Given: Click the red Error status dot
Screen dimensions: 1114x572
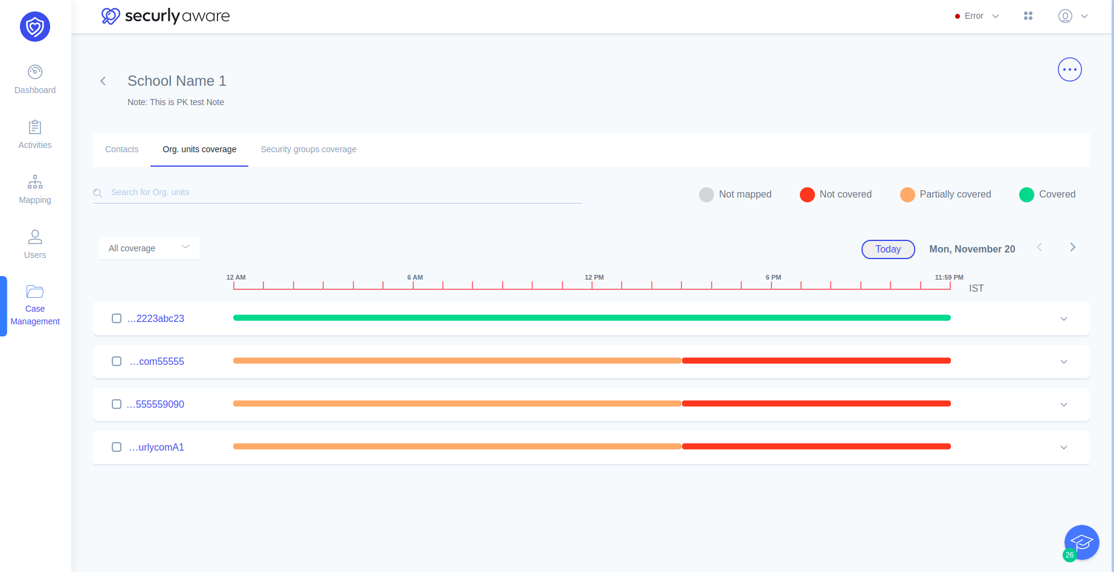Looking at the screenshot, I should tap(958, 16).
